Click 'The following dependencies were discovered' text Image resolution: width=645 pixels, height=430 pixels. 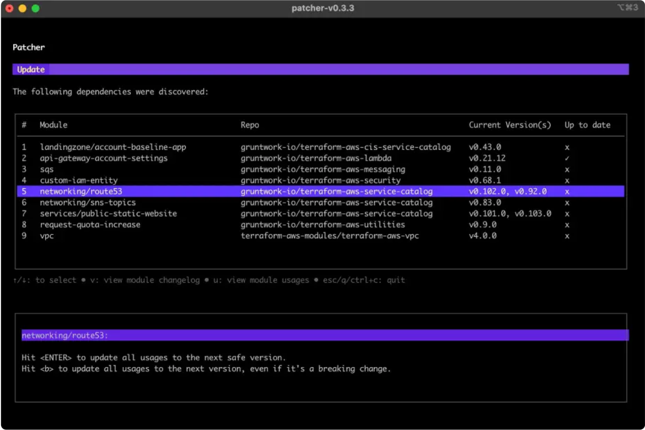point(110,92)
